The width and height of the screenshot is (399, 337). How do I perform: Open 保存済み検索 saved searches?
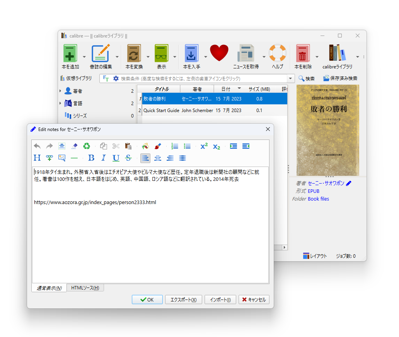click(341, 78)
